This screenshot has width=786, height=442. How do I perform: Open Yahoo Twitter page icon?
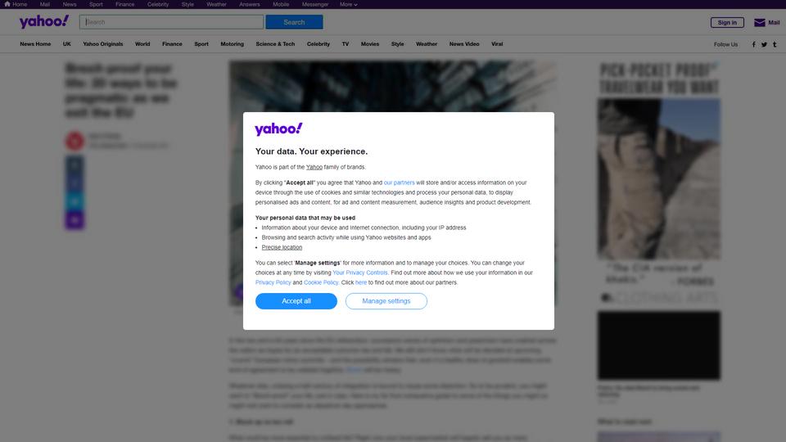pyautogui.click(x=764, y=44)
